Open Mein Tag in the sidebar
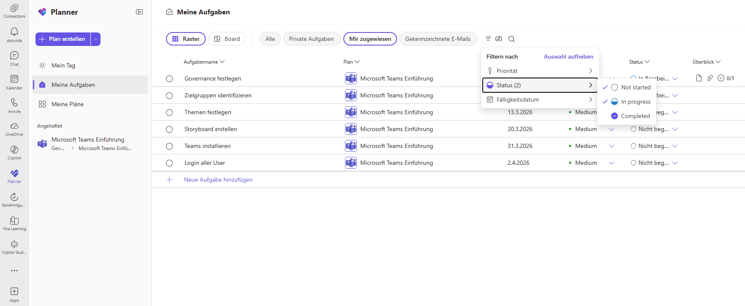The image size is (745, 306). click(x=63, y=65)
